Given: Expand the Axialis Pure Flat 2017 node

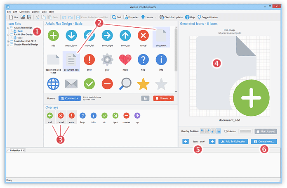Looking at the screenshot, I should point(8,41).
